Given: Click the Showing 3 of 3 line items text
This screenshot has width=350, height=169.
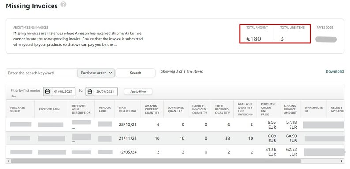Looking at the screenshot, I should 182,71.
